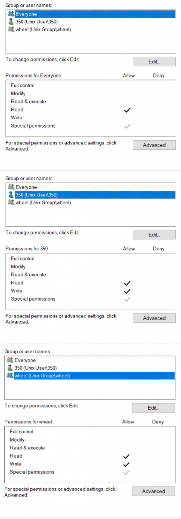Click the Read allow checkmark for wheel
The width and height of the screenshot is (181, 519).
pos(126,456)
